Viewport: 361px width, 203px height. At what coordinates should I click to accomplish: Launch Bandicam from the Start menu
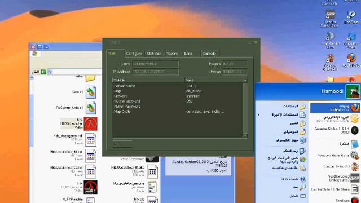[x=335, y=200]
